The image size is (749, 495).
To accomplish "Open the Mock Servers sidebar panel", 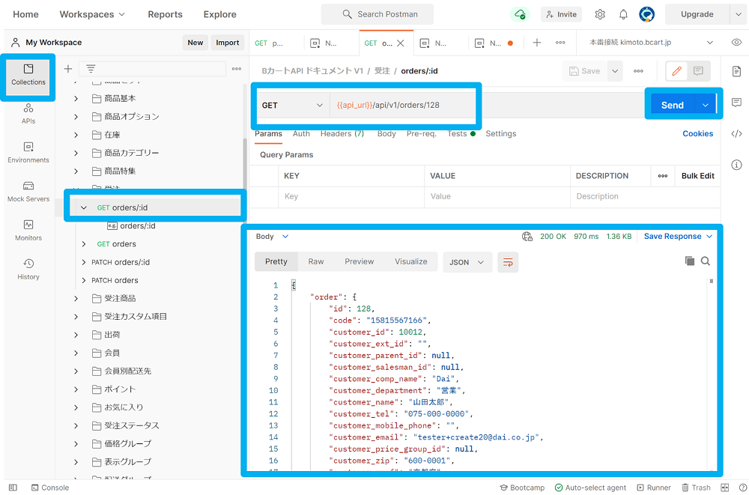I will point(28,192).
